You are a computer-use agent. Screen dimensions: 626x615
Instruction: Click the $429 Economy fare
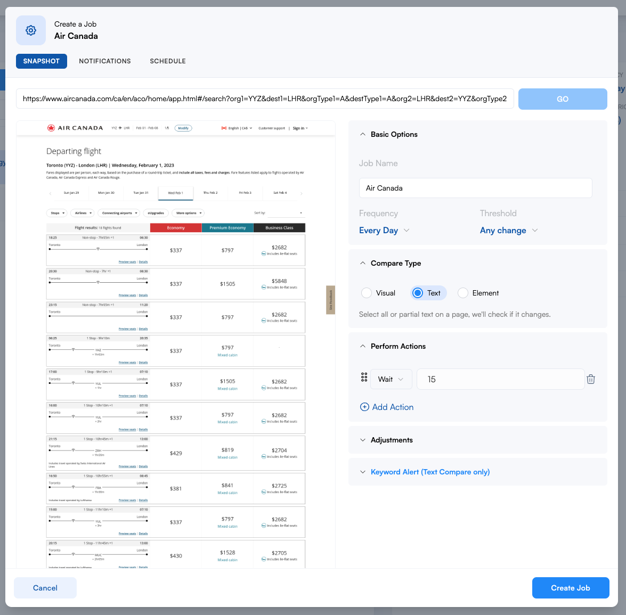coord(176,453)
